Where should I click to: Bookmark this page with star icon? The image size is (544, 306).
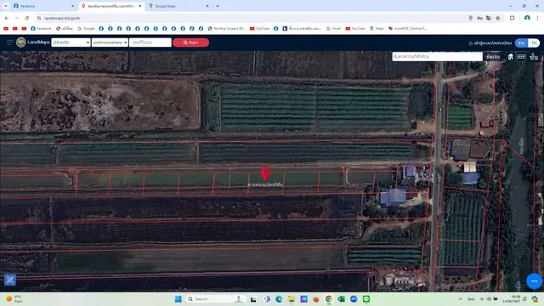pos(498,18)
